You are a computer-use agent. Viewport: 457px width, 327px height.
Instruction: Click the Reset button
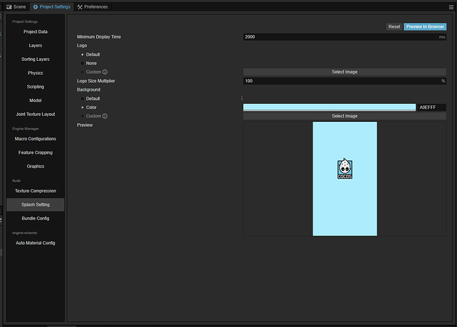pyautogui.click(x=394, y=26)
